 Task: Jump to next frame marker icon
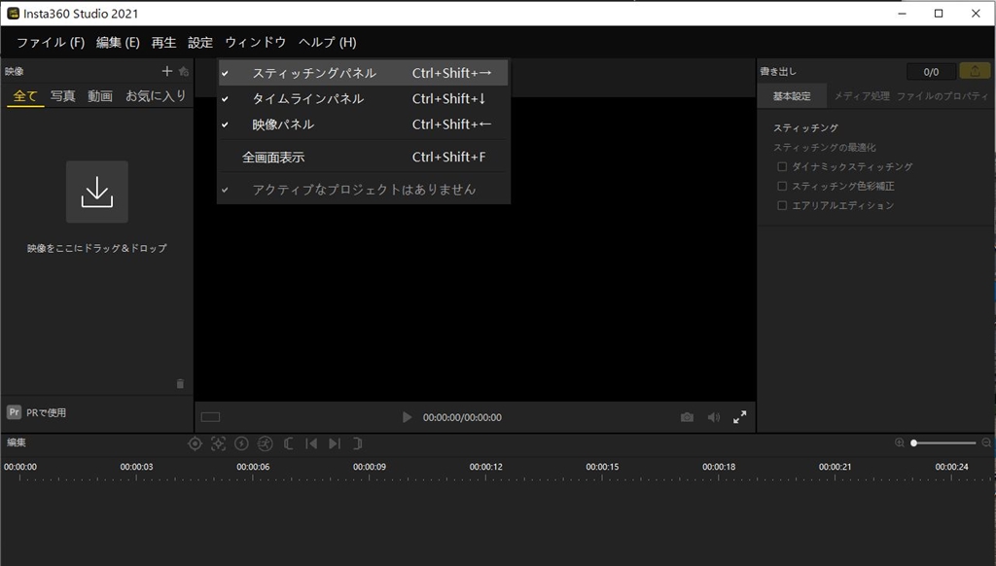click(335, 443)
